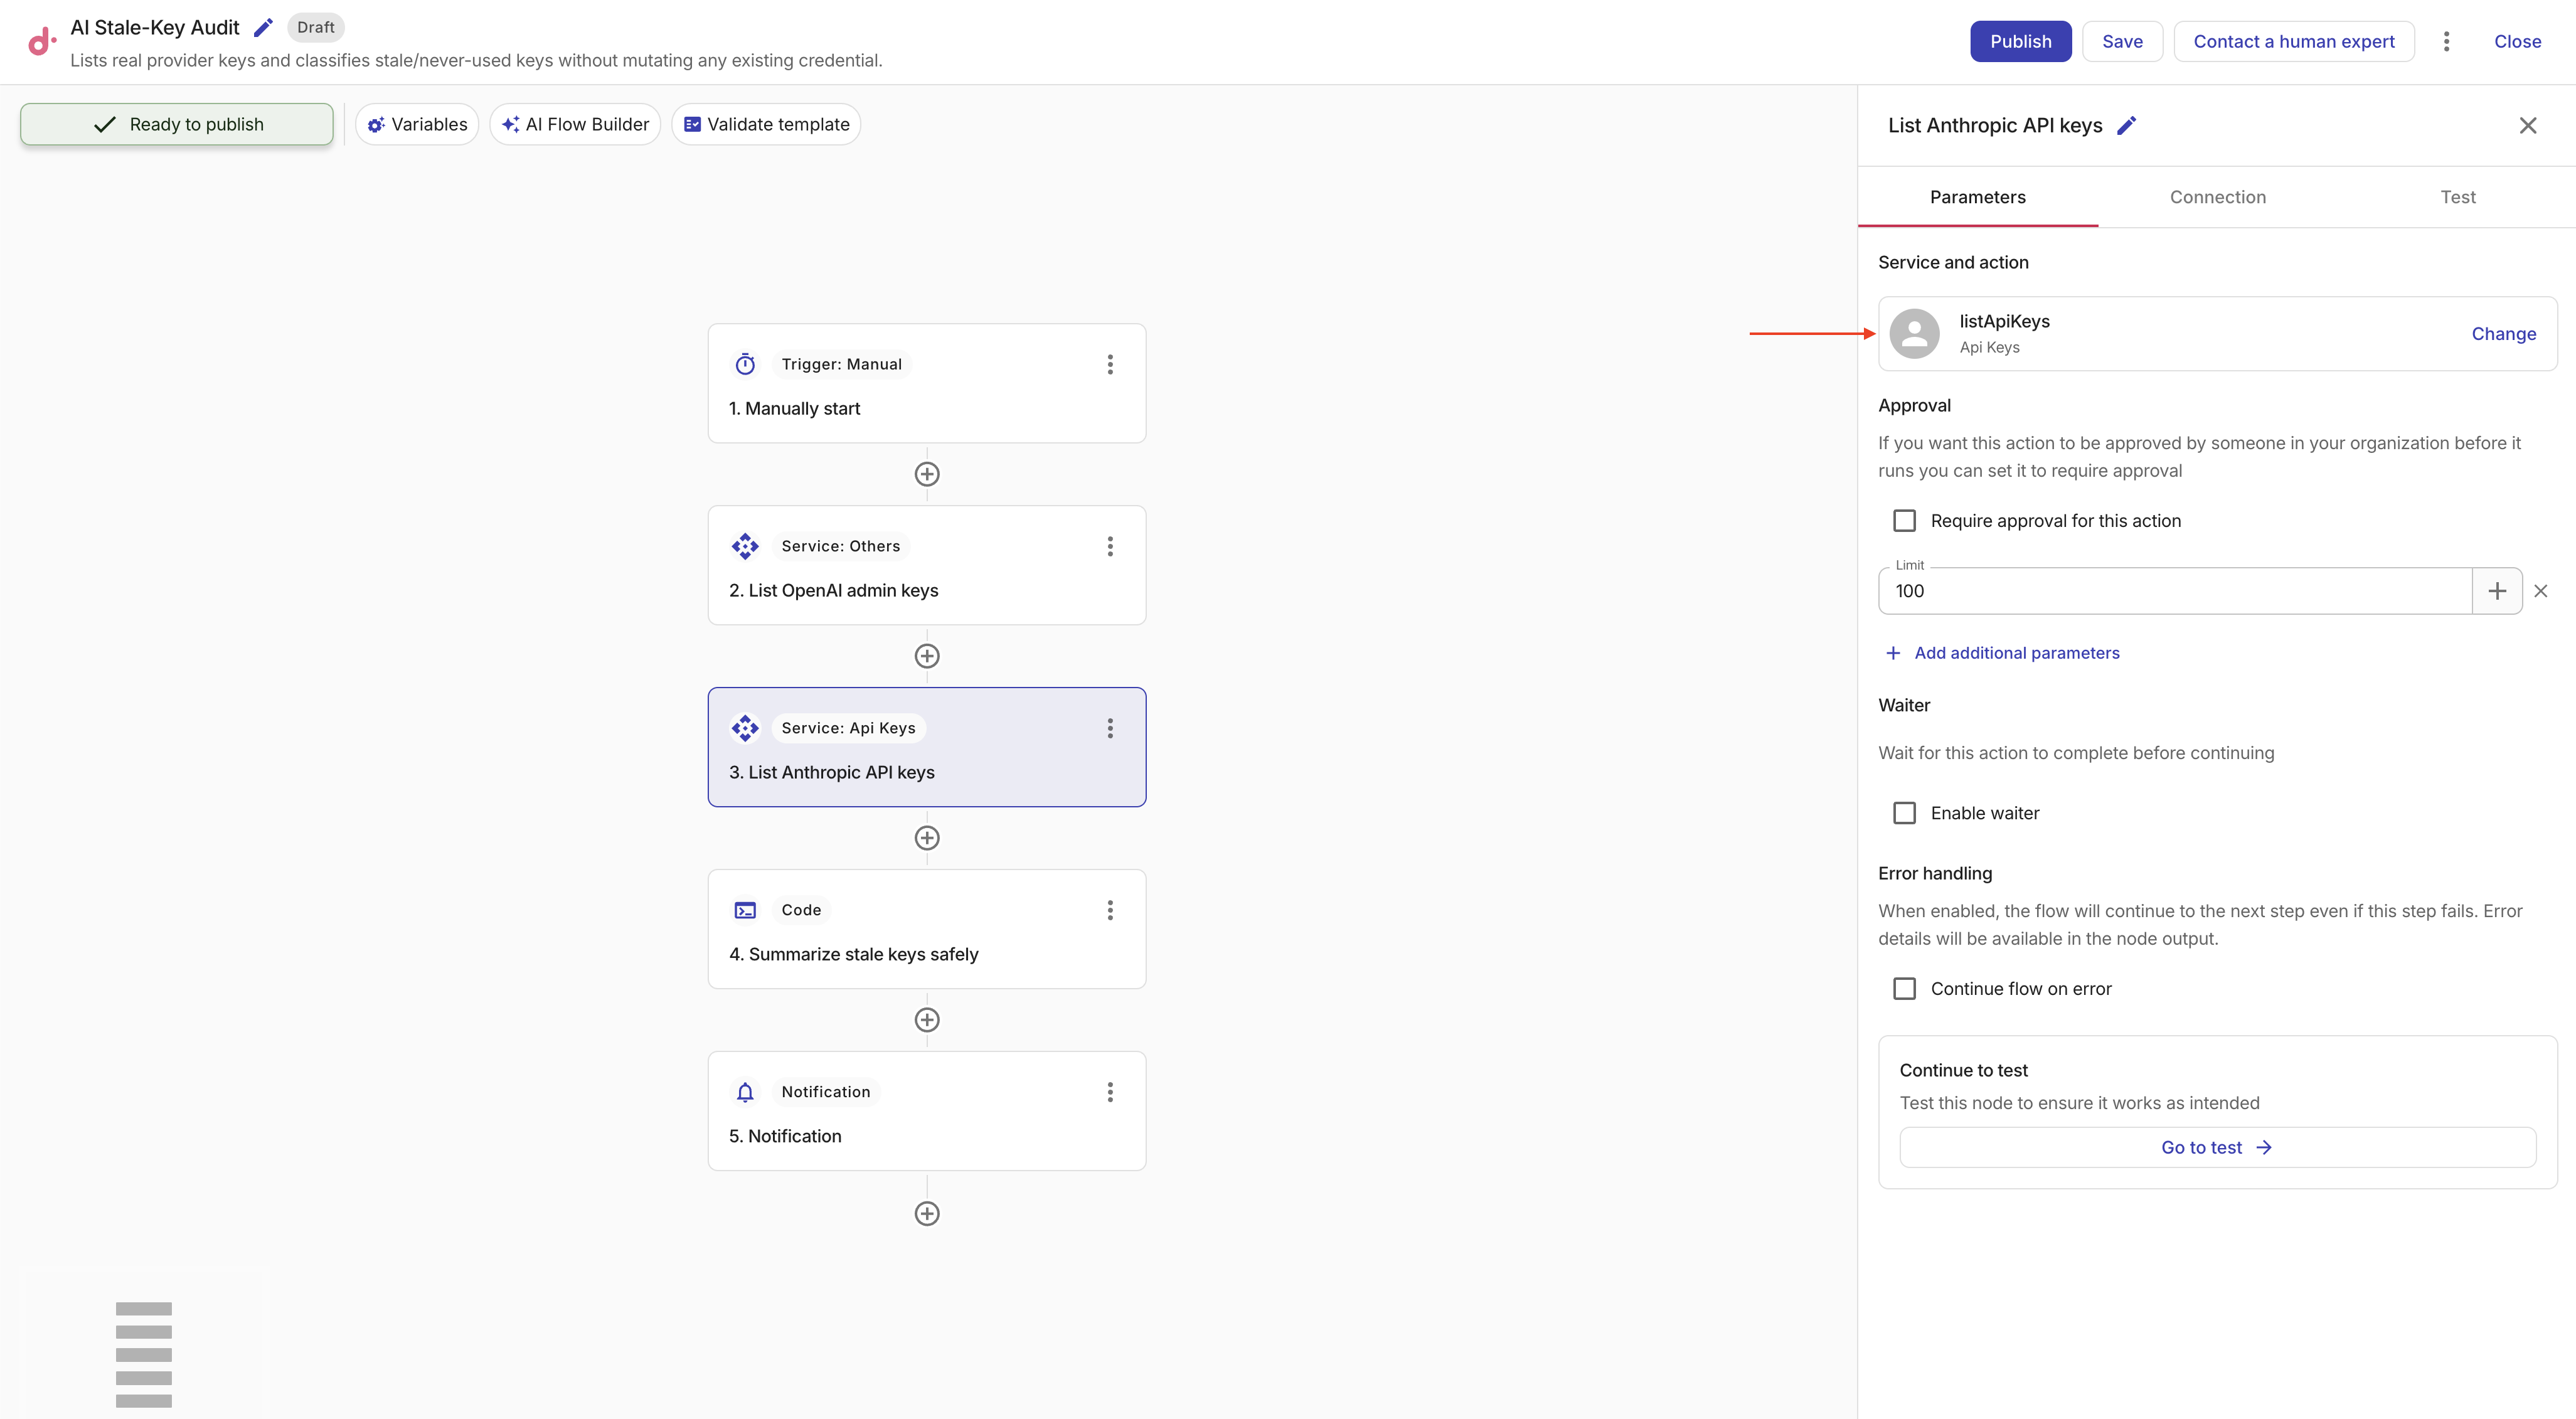This screenshot has height=1419, width=2576.
Task: Click the Service: Api Keys node icon
Action: (x=745, y=728)
